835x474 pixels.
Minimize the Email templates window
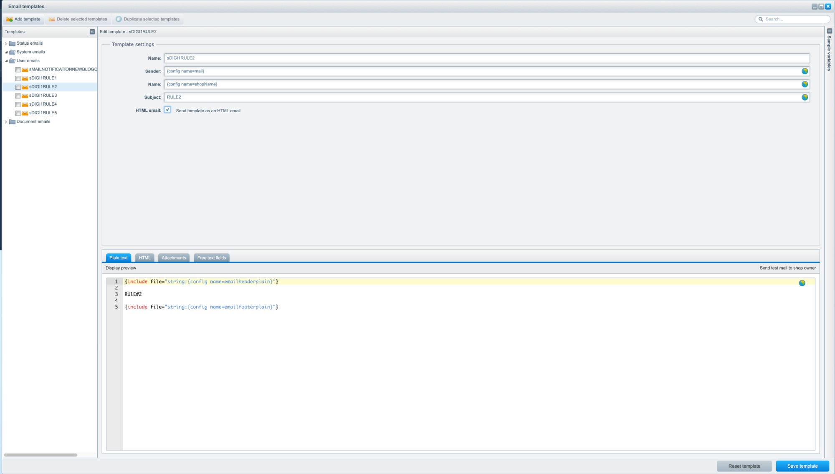click(x=814, y=7)
